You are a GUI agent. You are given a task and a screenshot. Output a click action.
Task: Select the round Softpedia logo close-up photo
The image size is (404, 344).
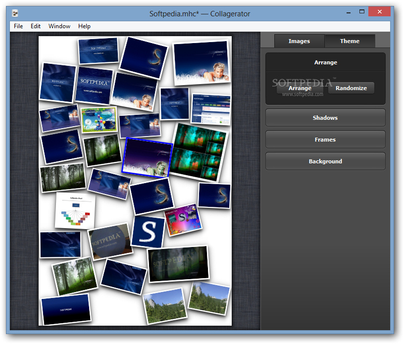(110, 242)
